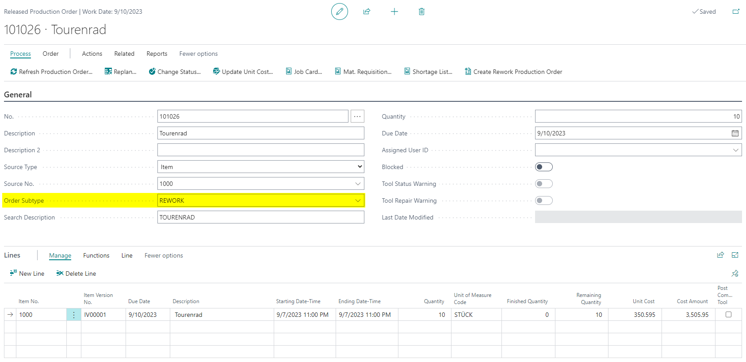Image resolution: width=746 pixels, height=362 pixels.
Task: Expand the Order Subtype dropdown
Action: pyautogui.click(x=357, y=200)
